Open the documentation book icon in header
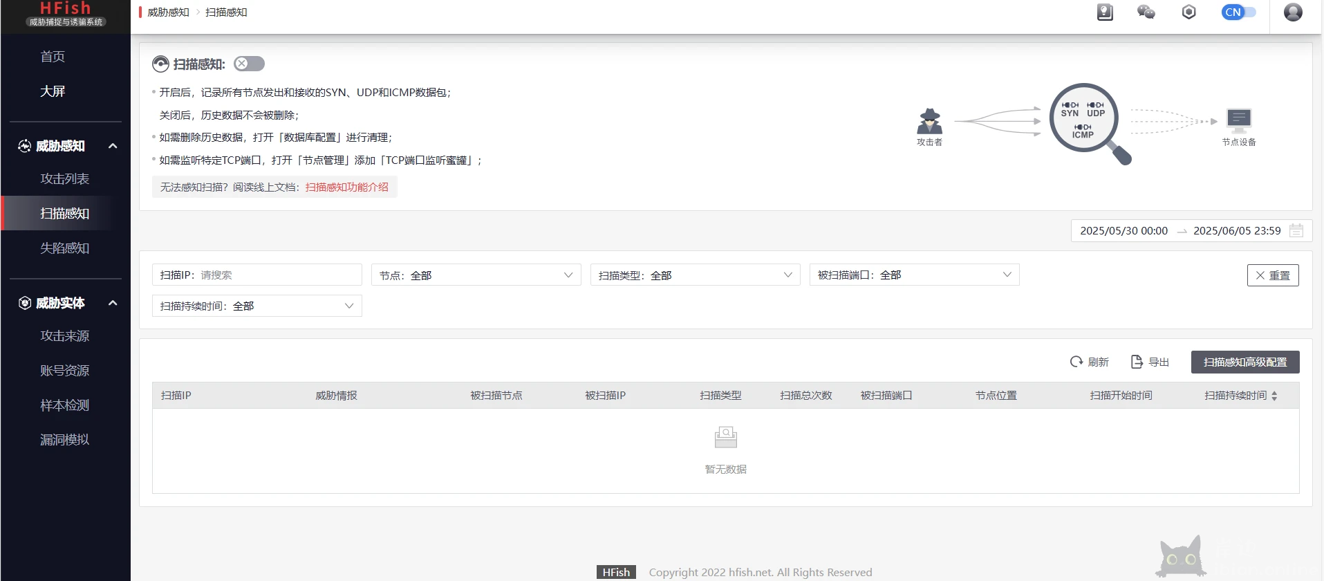This screenshot has height=581, width=1324. [x=1105, y=12]
